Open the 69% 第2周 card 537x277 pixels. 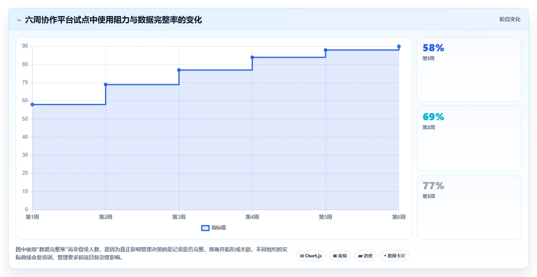[x=469, y=138]
